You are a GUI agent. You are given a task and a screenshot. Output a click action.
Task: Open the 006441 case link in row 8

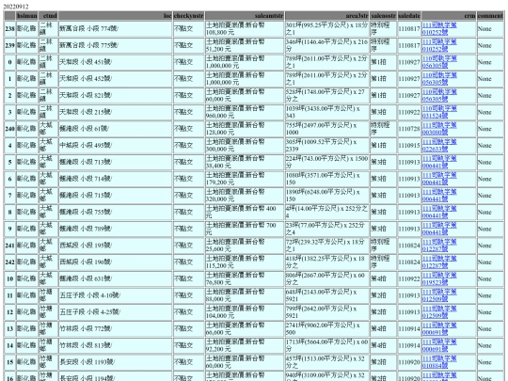pos(439,213)
